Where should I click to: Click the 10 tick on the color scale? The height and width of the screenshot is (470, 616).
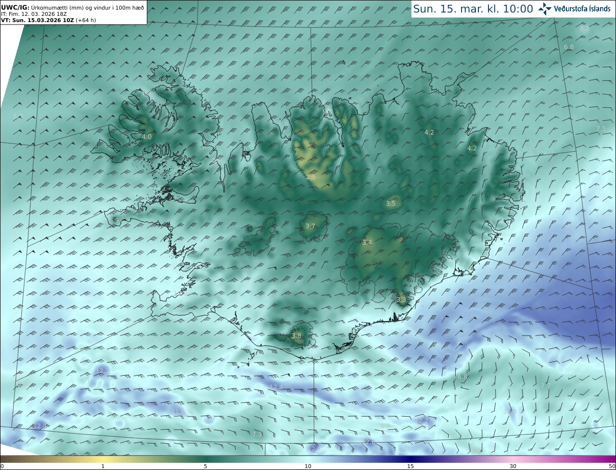click(x=308, y=466)
